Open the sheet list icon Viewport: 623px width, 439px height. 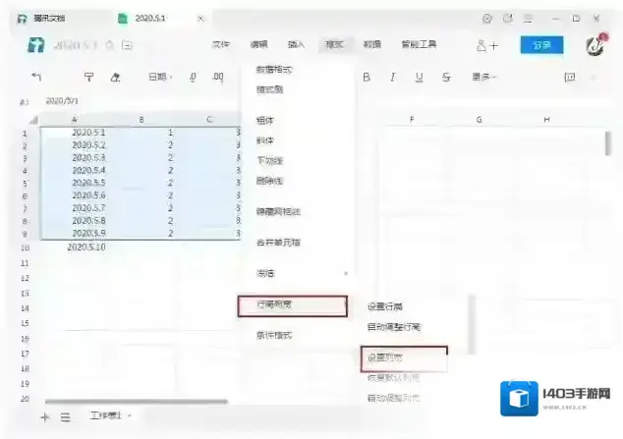pos(66,416)
